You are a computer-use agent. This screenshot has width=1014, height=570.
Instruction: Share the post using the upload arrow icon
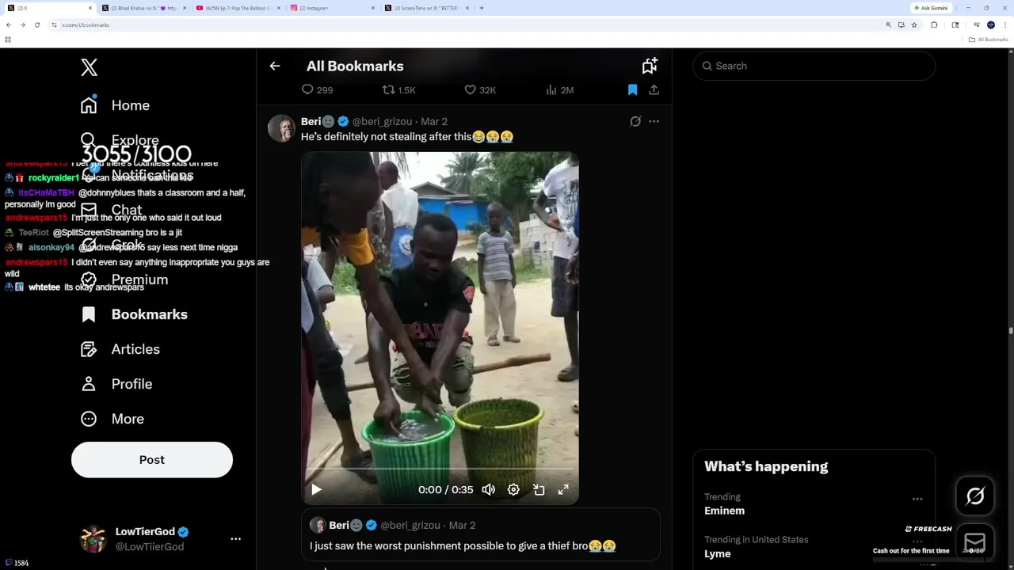click(654, 90)
